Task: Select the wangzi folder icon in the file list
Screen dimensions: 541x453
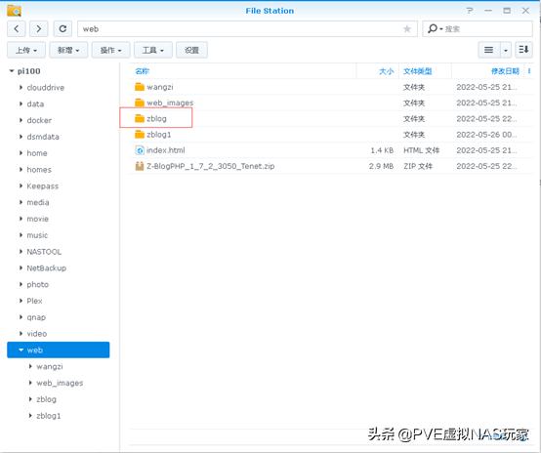Action: (x=140, y=87)
